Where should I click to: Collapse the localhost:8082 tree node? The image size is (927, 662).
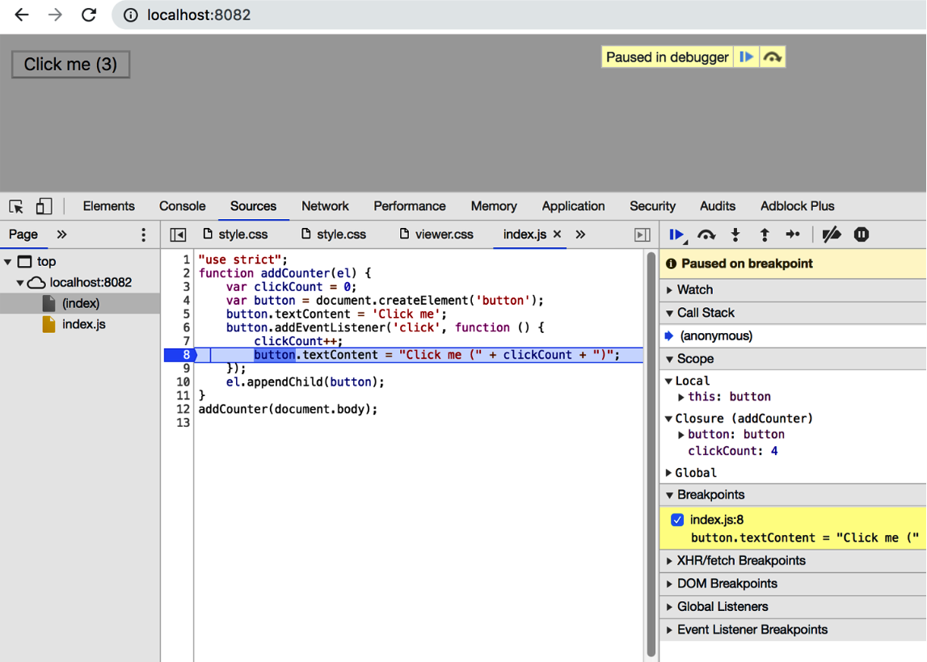19,283
